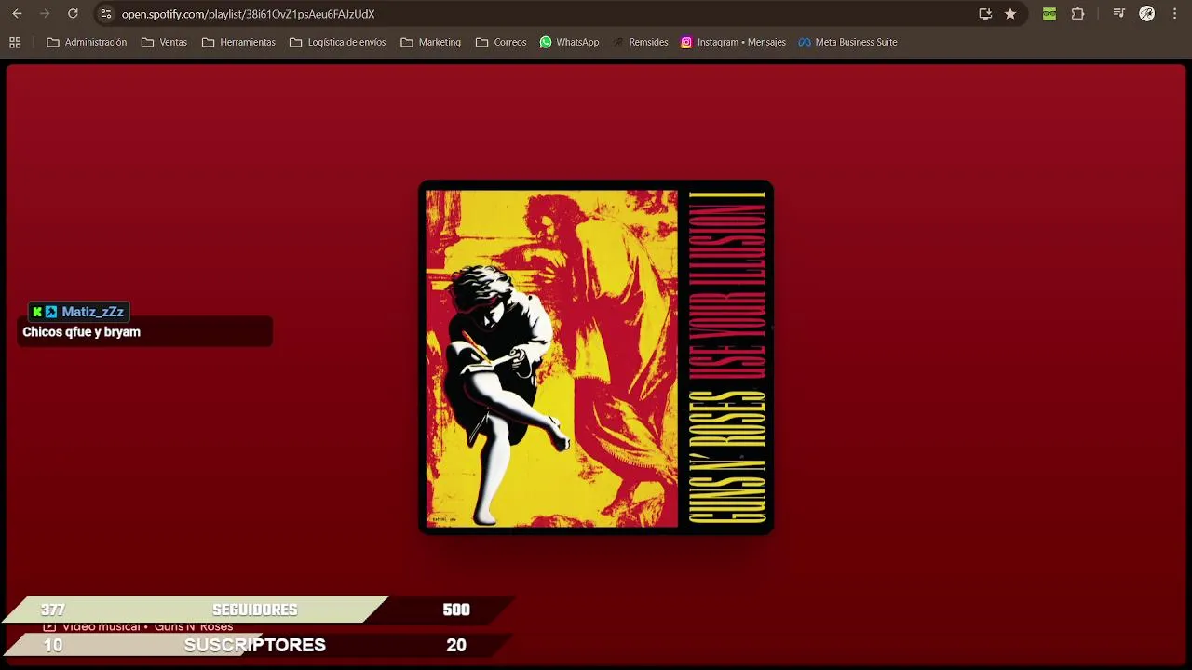Open the green glasses extension icon

coord(1050,14)
